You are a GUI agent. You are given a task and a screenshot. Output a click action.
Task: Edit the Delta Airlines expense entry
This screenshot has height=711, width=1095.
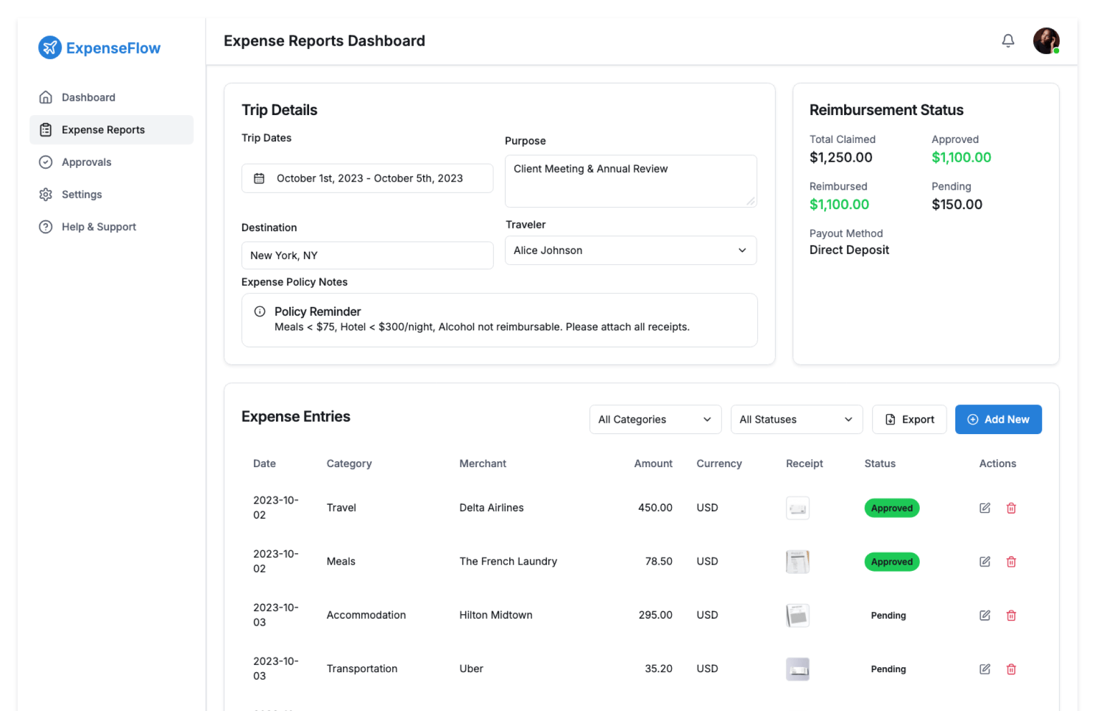(984, 508)
